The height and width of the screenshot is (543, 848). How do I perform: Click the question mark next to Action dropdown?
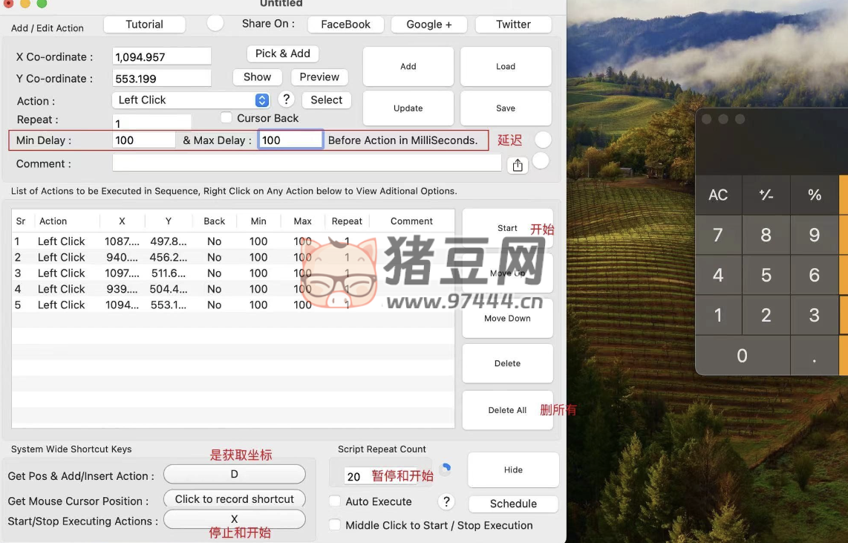tap(286, 100)
